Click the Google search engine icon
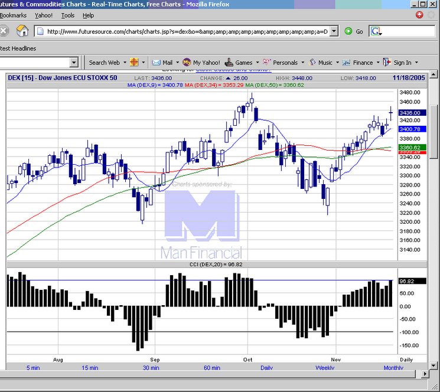Screen dimensions: 440x392 click(x=376, y=31)
